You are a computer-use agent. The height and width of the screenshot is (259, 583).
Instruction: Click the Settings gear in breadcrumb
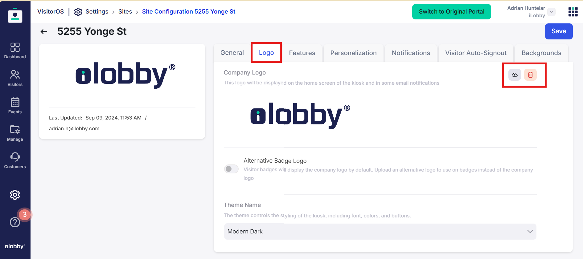pos(78,12)
